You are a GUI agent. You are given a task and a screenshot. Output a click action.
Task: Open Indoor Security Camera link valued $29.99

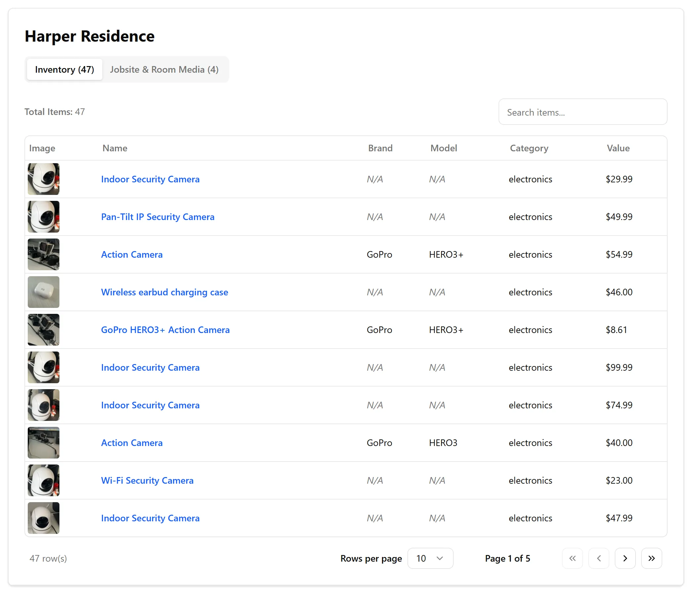150,179
